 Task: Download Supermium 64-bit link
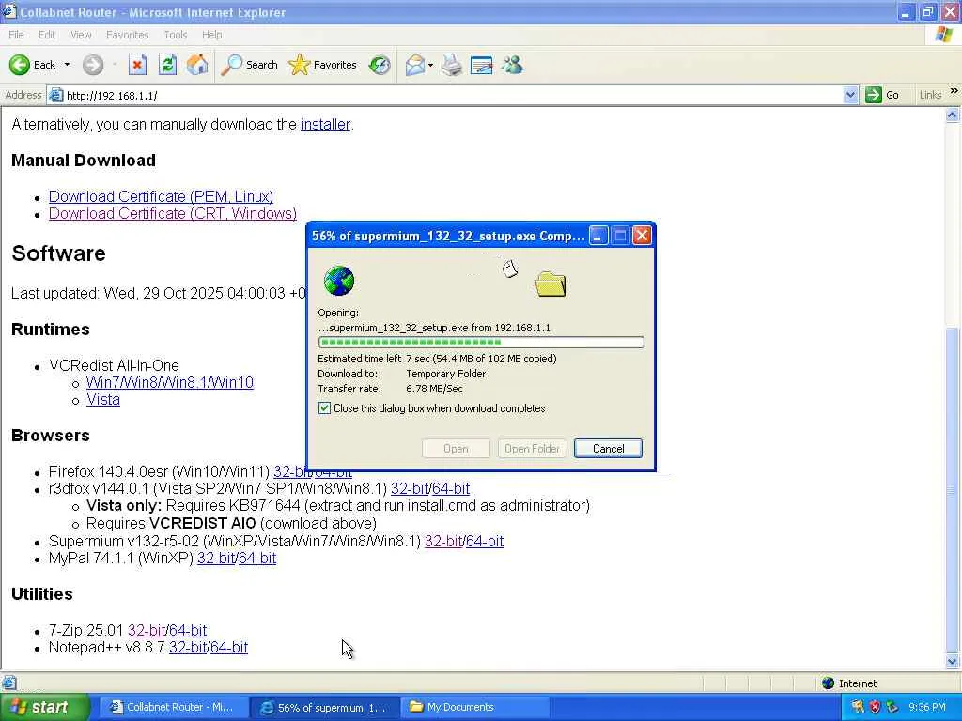485,542
